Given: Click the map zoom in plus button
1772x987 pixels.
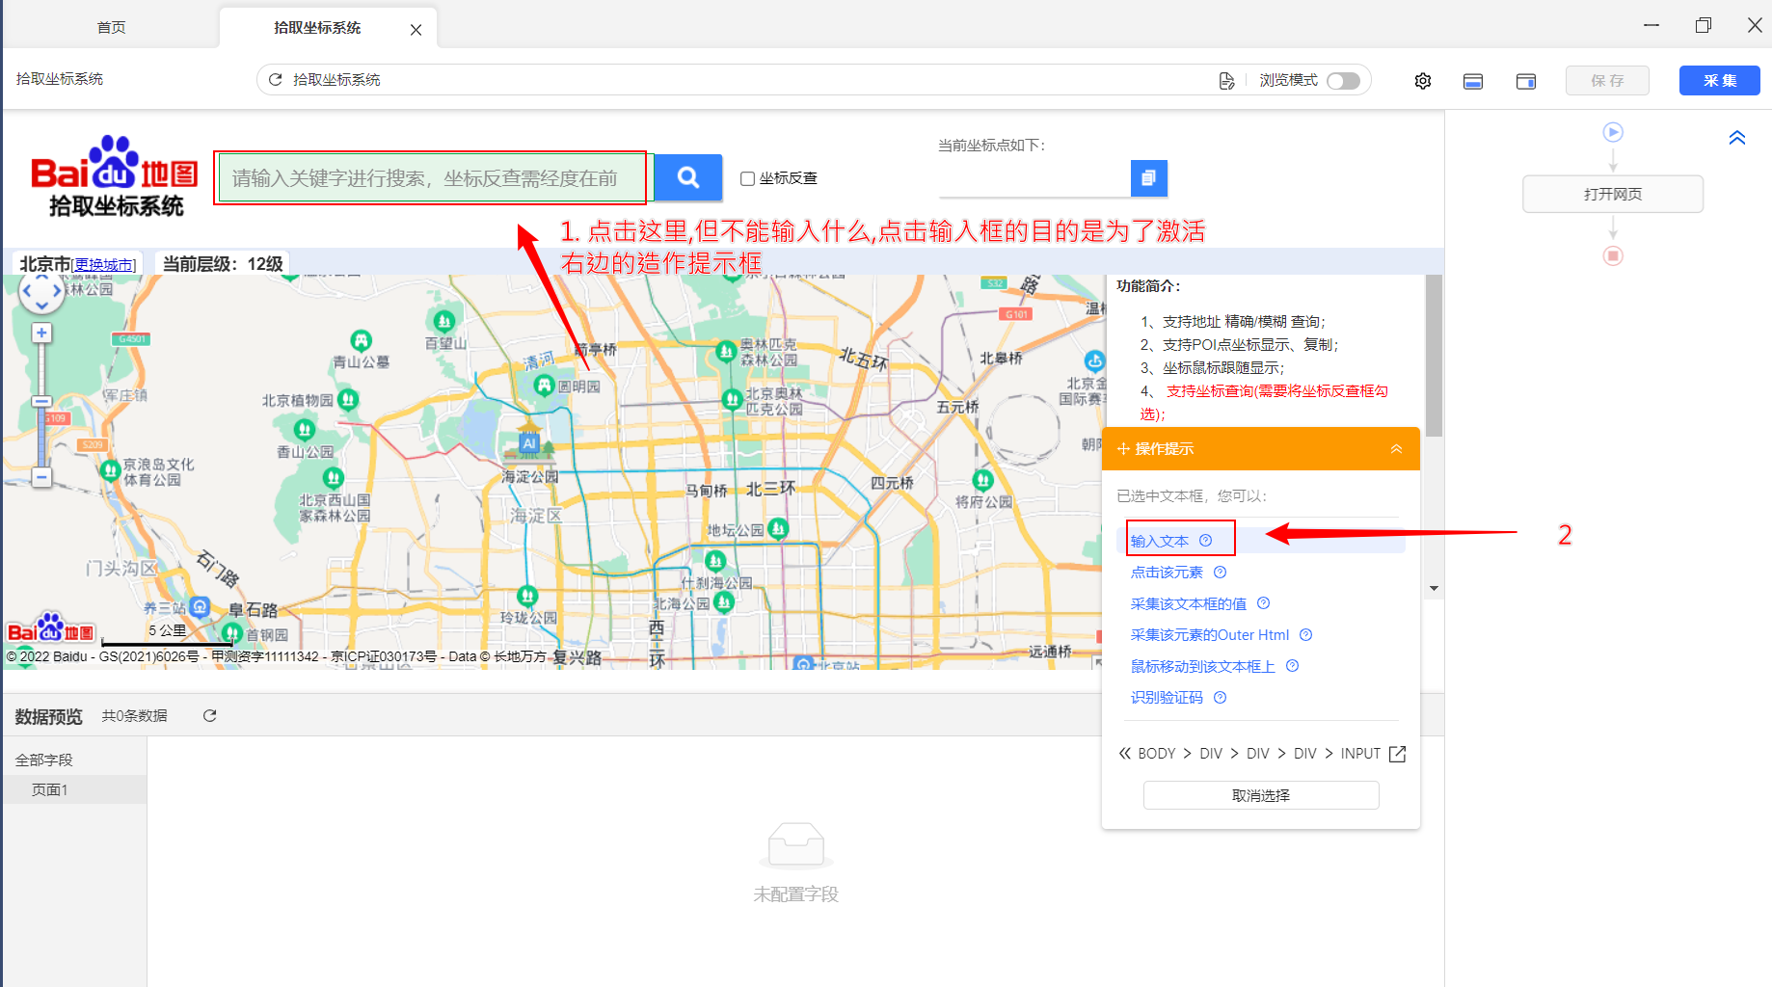Looking at the screenshot, I should click(41, 333).
